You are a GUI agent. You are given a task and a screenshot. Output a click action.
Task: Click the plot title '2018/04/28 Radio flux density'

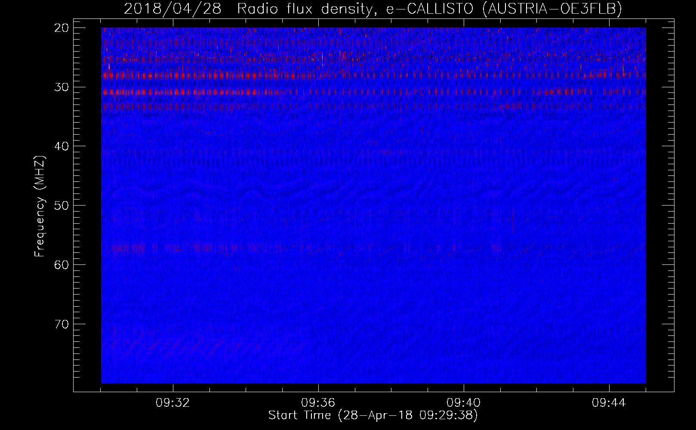tap(373, 9)
